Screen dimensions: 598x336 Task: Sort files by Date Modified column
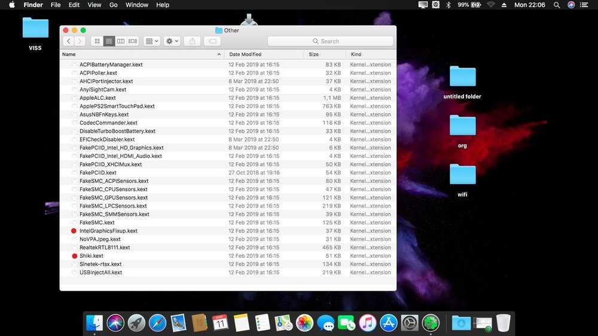(263, 54)
